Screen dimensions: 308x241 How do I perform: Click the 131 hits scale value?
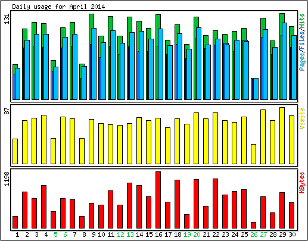[7, 19]
